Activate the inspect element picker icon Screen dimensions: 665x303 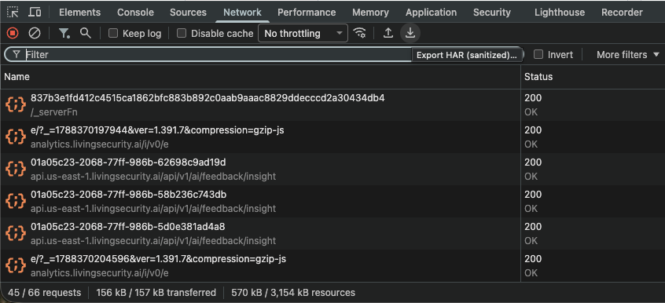(13, 13)
